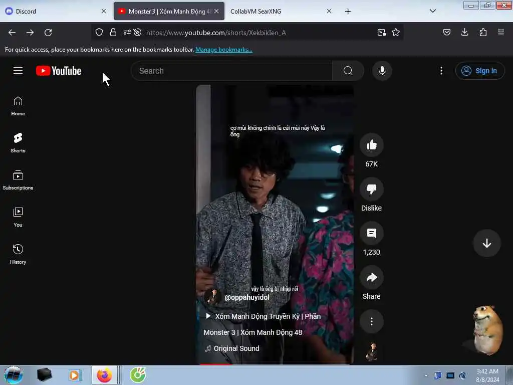Click the taskbar clock showing 3:42 AM
The height and width of the screenshot is (385, 513).
[x=487, y=375]
